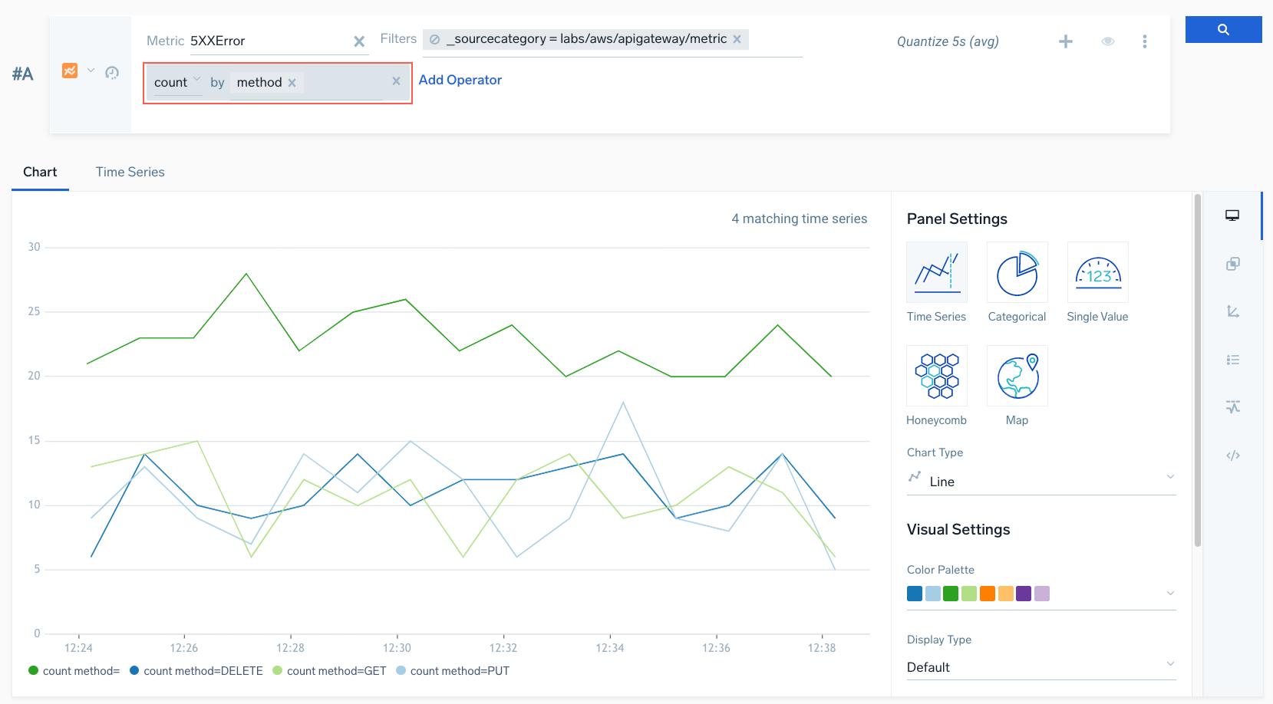
Task: Select the Time Series panel type icon
Action: pos(936,272)
